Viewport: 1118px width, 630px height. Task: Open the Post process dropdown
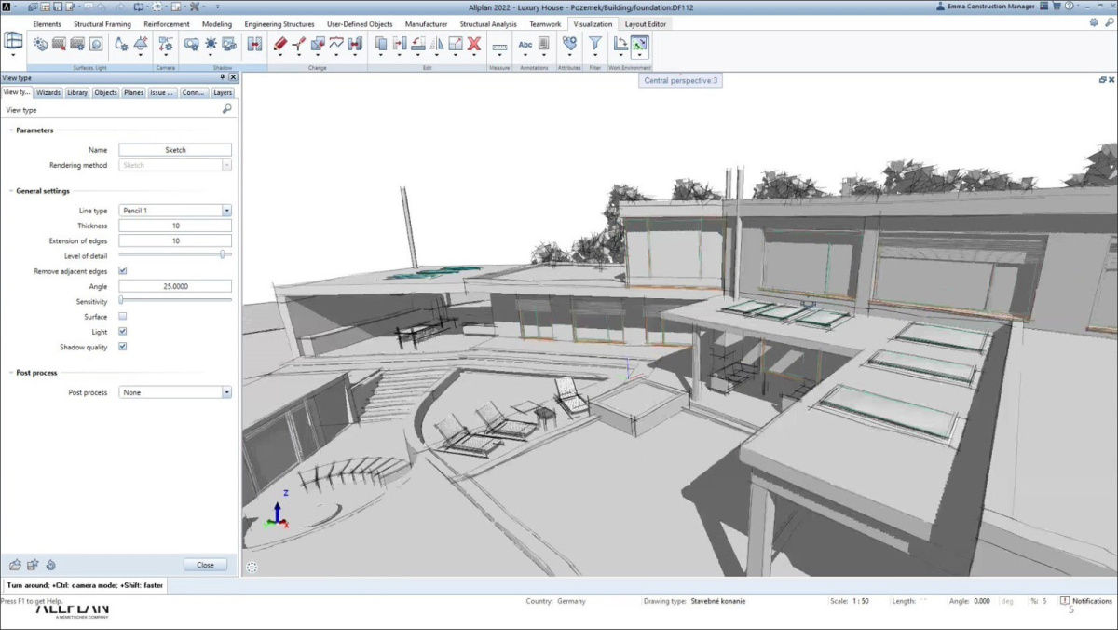coord(226,392)
